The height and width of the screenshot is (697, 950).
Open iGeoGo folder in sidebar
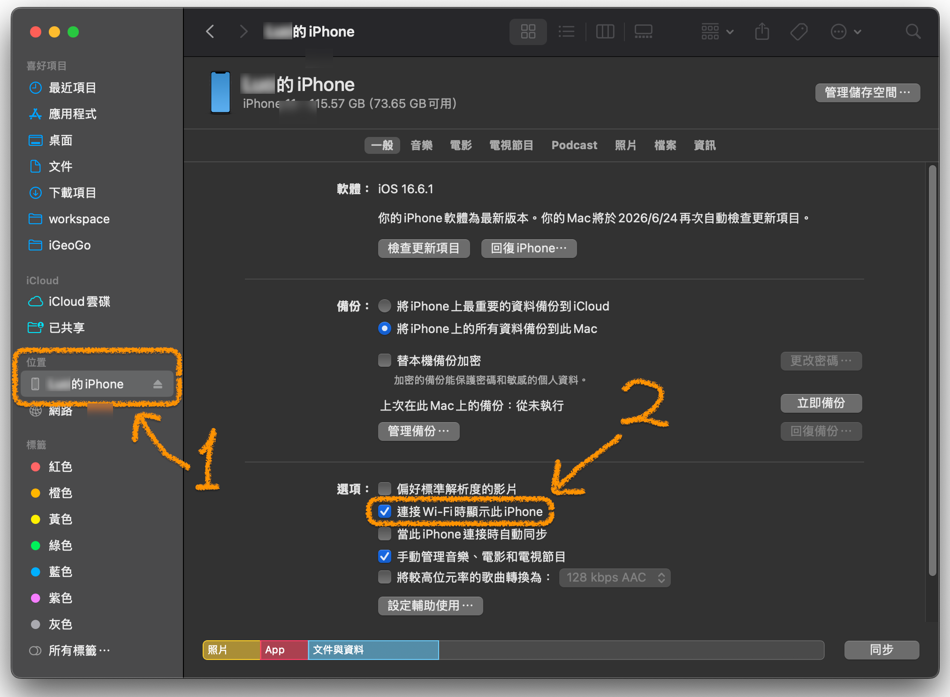pos(70,245)
